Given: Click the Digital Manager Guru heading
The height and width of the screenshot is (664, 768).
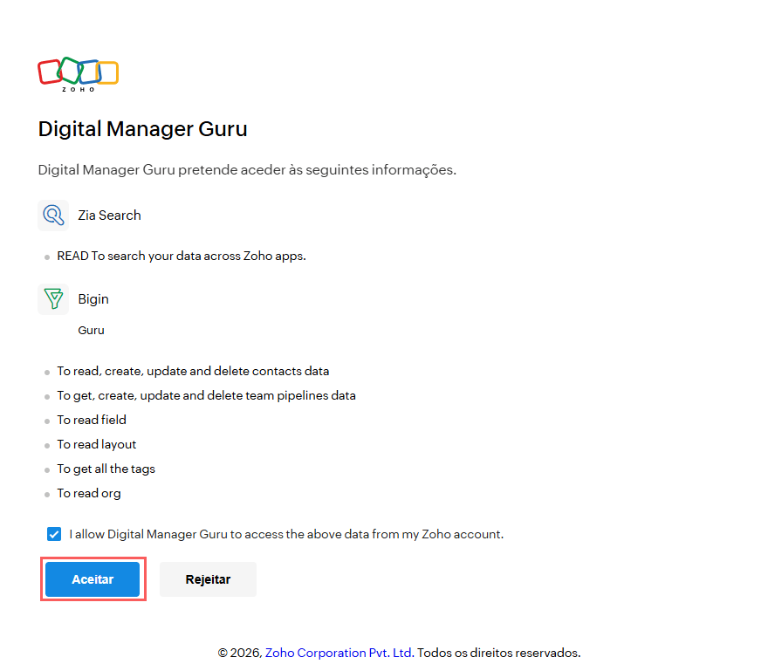Looking at the screenshot, I should coord(142,129).
